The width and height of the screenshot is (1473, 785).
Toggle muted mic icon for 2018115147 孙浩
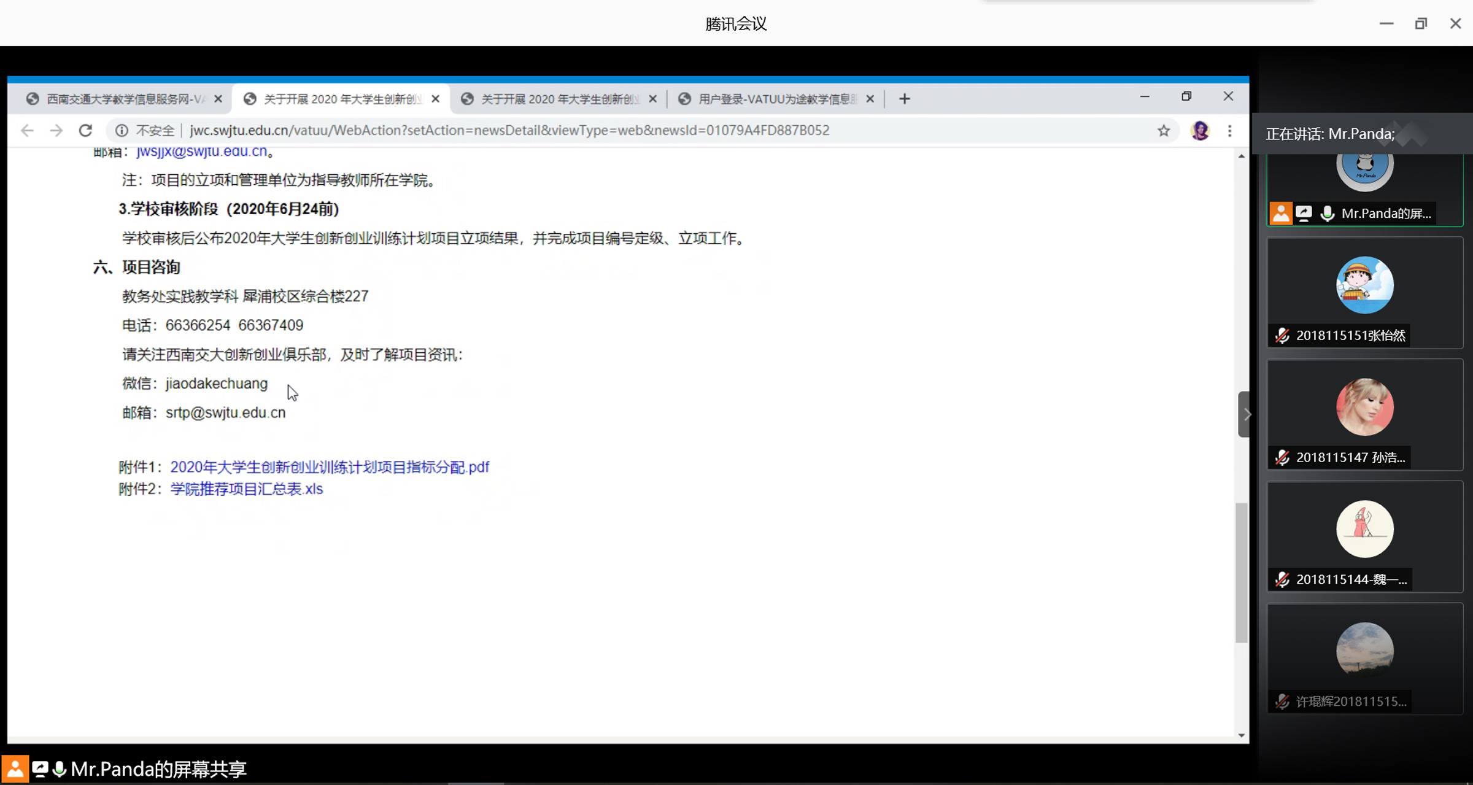click(1282, 458)
